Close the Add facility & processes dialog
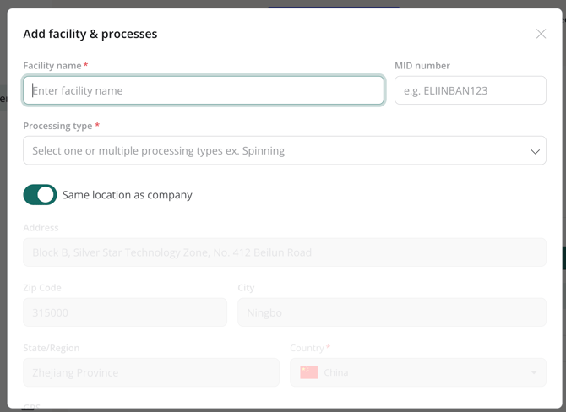The height and width of the screenshot is (412, 566). 541,34
